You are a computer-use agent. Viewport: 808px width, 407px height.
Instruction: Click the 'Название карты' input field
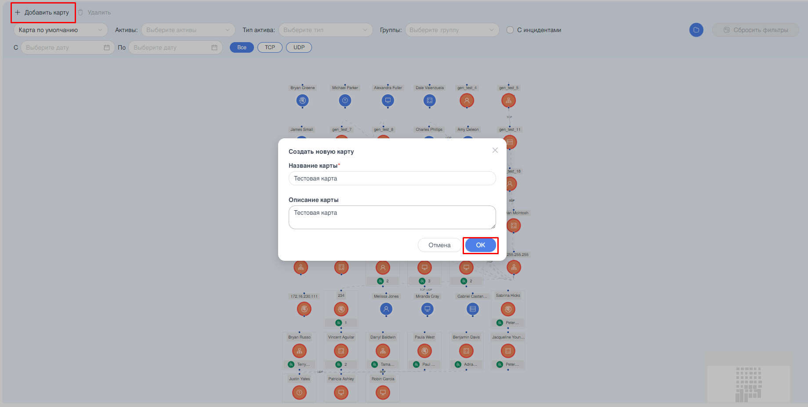[392, 178]
